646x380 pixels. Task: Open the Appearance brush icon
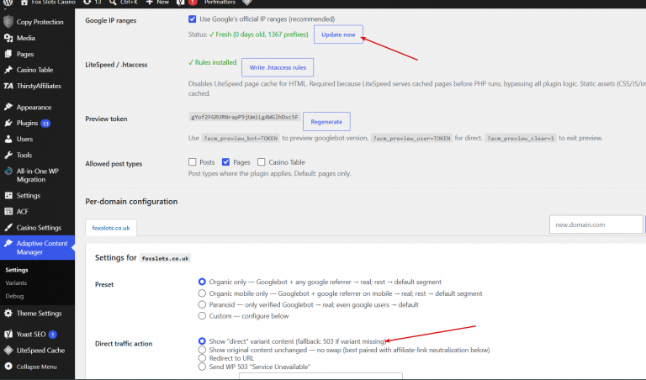point(8,107)
